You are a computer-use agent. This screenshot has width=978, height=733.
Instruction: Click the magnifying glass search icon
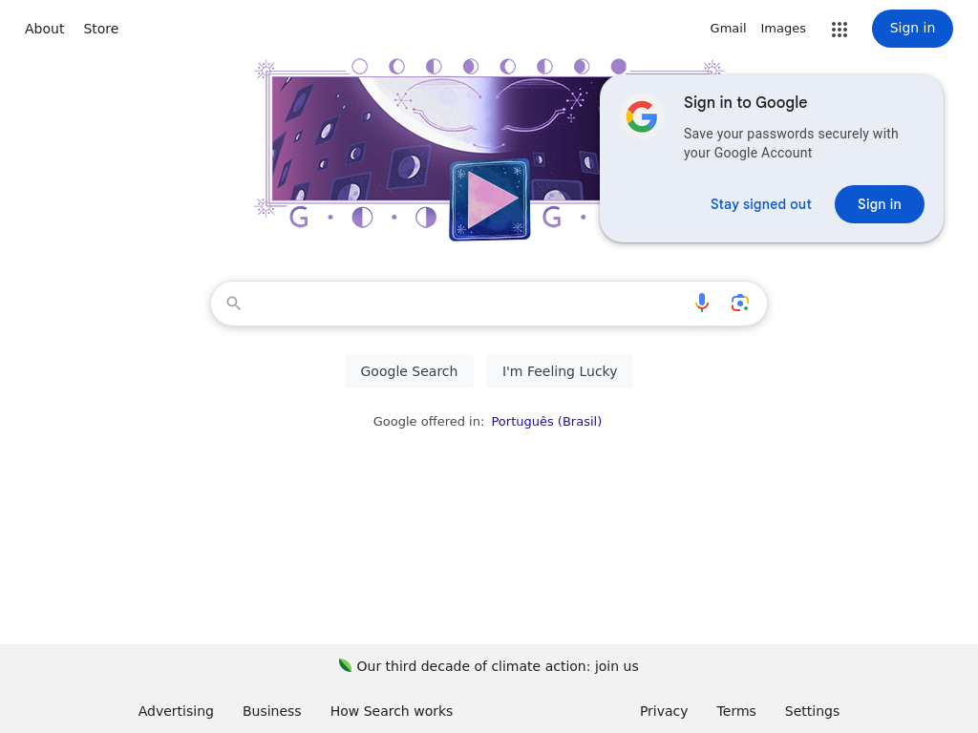point(234,304)
